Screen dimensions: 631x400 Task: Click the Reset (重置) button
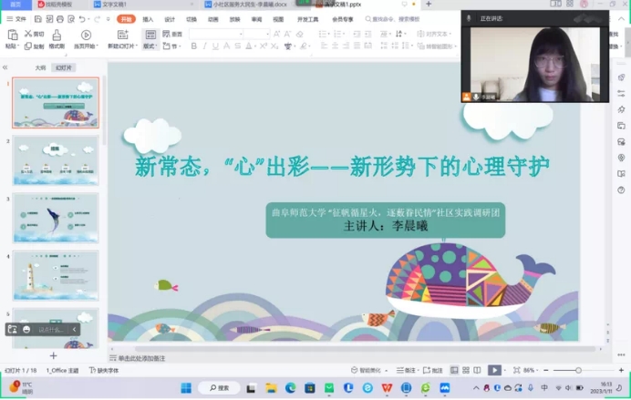pyautogui.click(x=173, y=34)
